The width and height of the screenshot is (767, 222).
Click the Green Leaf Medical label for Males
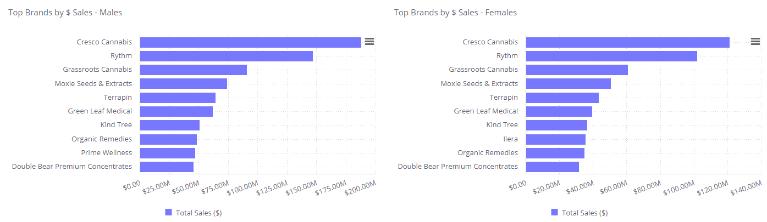[x=100, y=111]
